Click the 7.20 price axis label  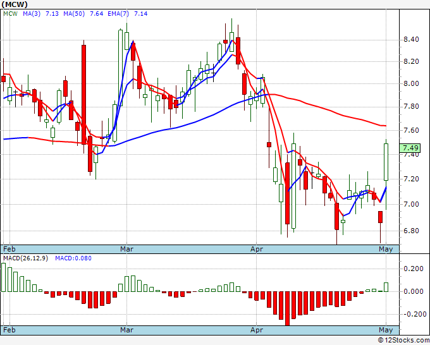click(412, 179)
